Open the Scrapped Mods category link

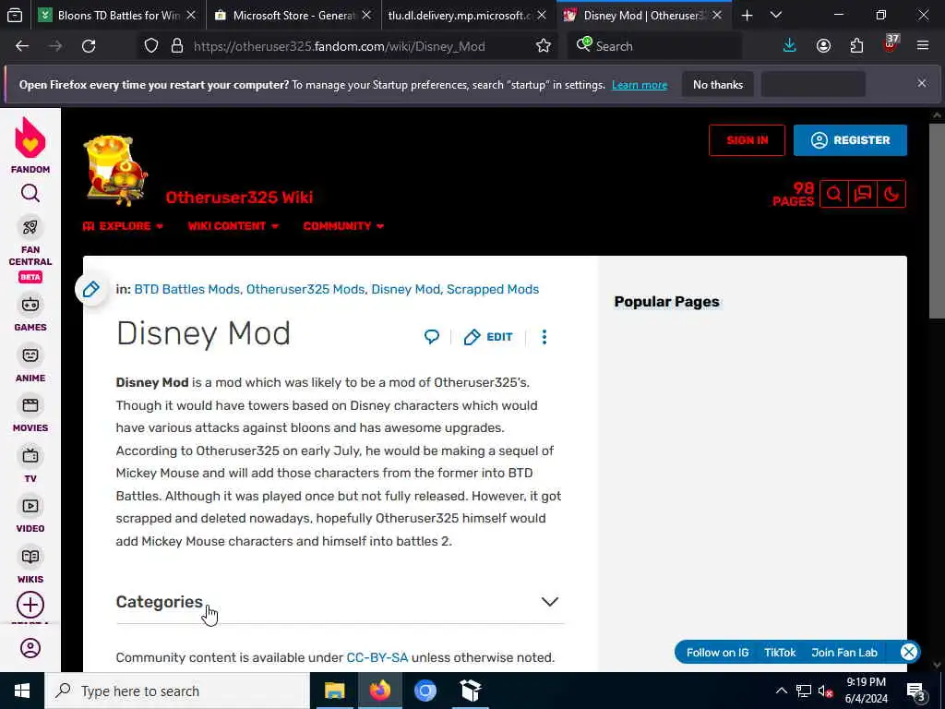point(493,289)
